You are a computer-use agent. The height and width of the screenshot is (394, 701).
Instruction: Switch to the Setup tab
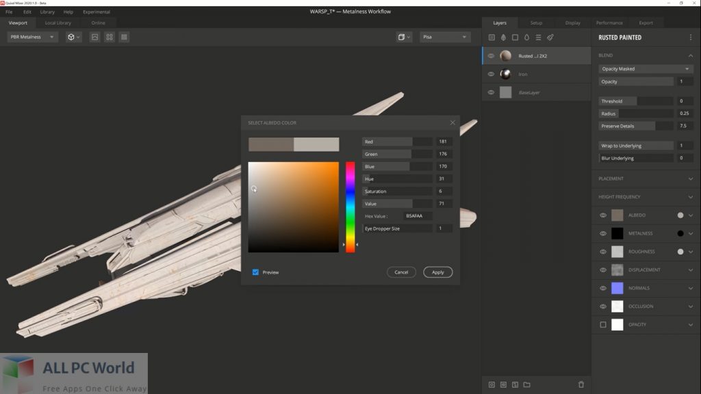(536, 23)
